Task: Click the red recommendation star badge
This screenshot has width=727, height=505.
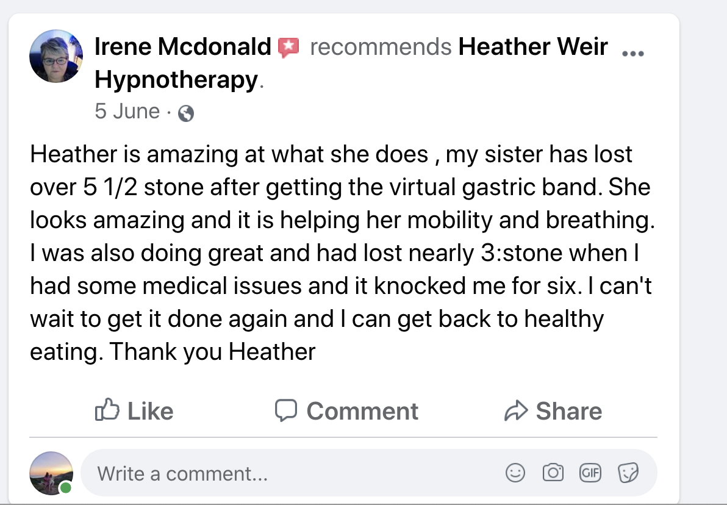Action: [x=288, y=47]
